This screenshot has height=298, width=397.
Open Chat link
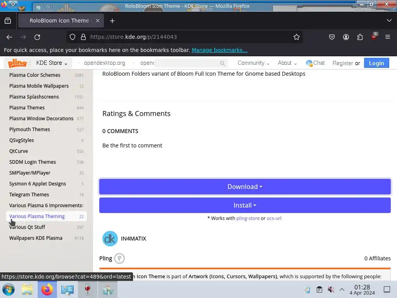tap(315, 63)
